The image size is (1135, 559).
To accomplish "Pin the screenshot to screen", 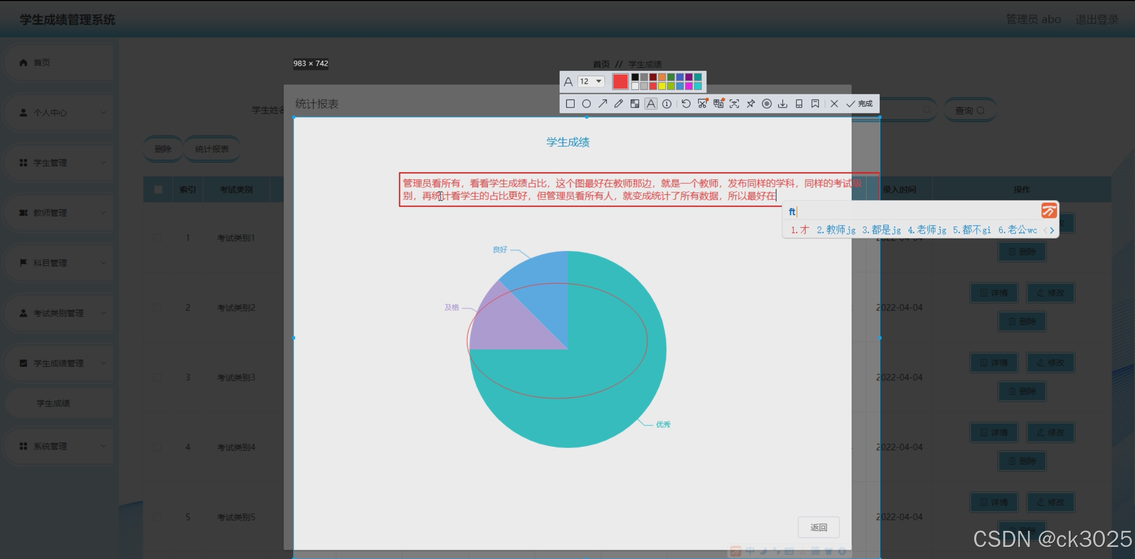I will click(751, 104).
